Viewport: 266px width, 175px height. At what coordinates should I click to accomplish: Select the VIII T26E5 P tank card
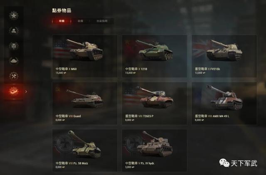pyautogui.click(x=155, y=104)
